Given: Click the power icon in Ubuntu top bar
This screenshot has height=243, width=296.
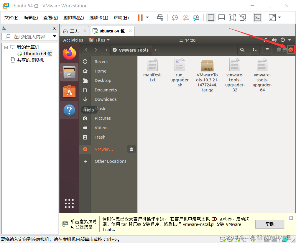Looking at the screenshot, I should 283,40.
